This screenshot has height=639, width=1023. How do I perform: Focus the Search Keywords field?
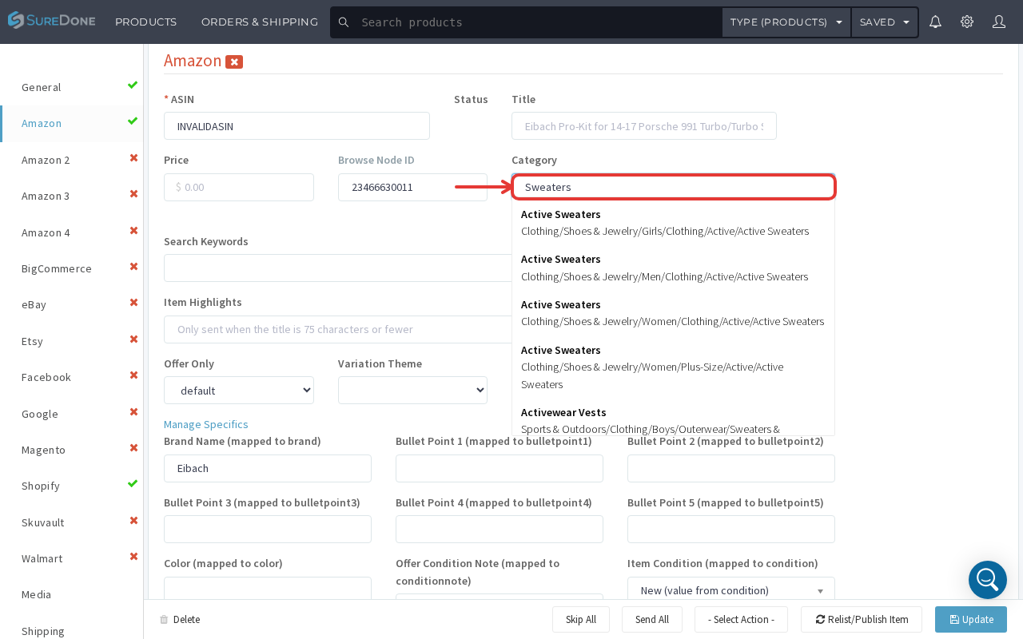pyautogui.click(x=338, y=268)
